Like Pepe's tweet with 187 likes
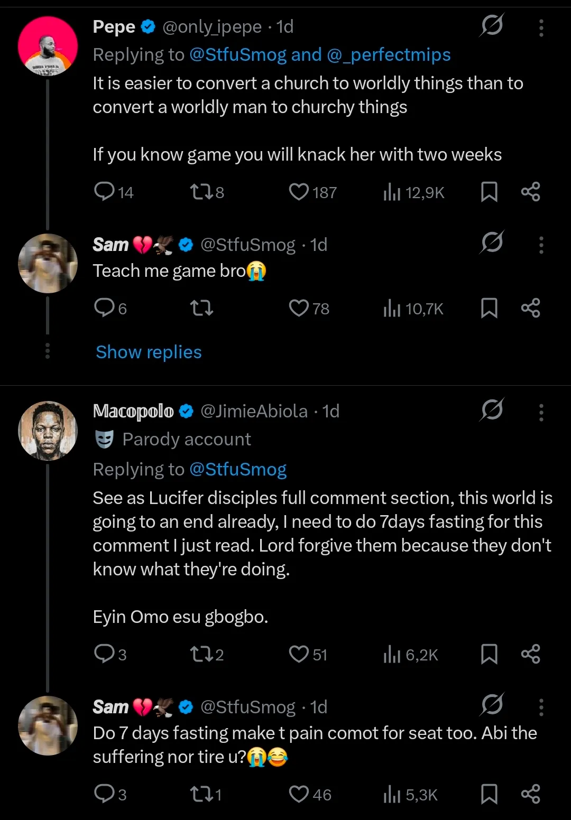The height and width of the screenshot is (820, 571). (299, 192)
